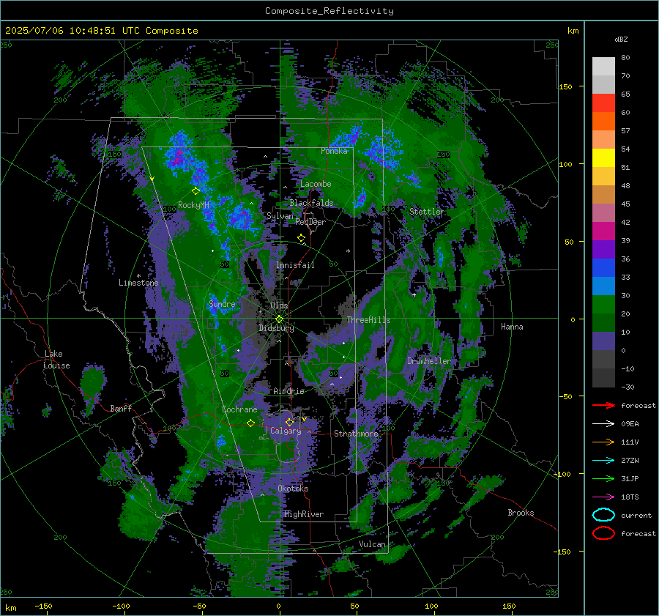The image size is (659, 616).
Task: Click the RockyMH label
Action: click(x=193, y=205)
